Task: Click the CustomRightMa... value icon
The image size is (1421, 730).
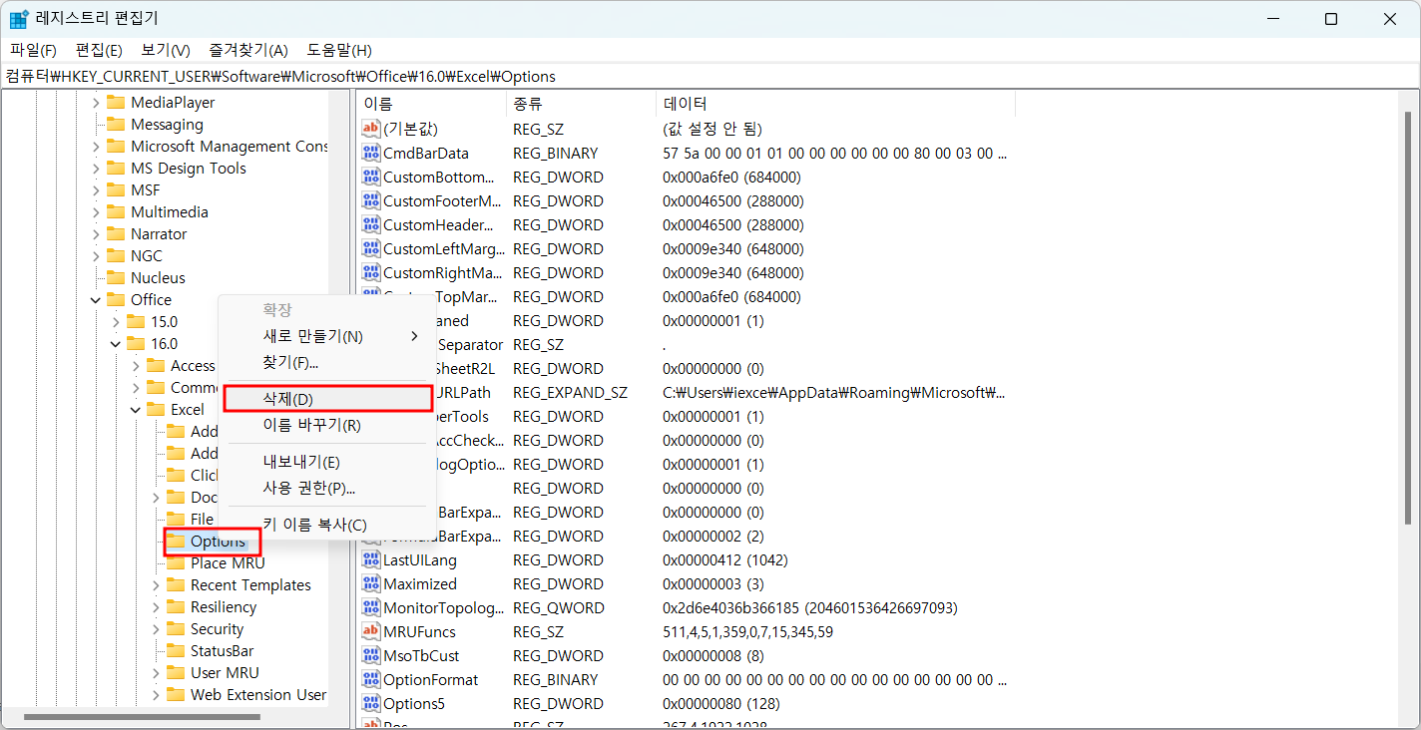Action: (x=371, y=272)
